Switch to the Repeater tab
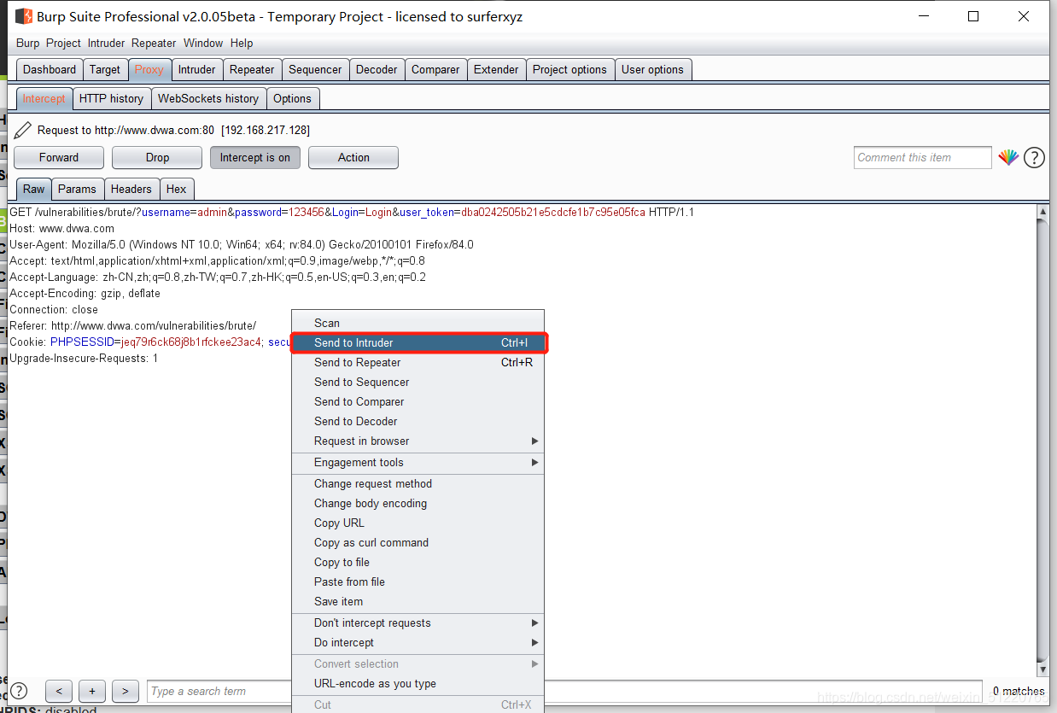This screenshot has height=713, width=1057. [x=252, y=69]
